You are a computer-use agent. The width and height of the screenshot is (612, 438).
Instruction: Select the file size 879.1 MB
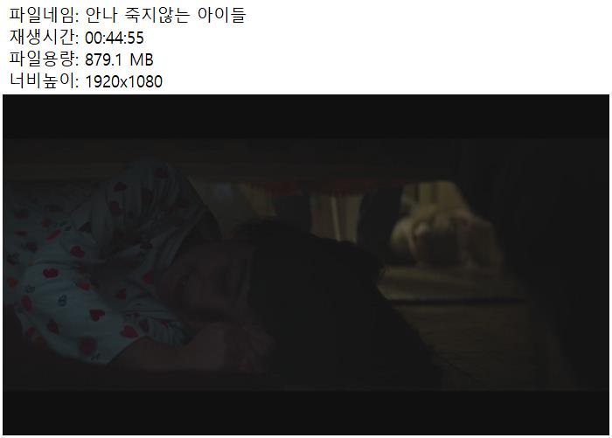[119, 59]
